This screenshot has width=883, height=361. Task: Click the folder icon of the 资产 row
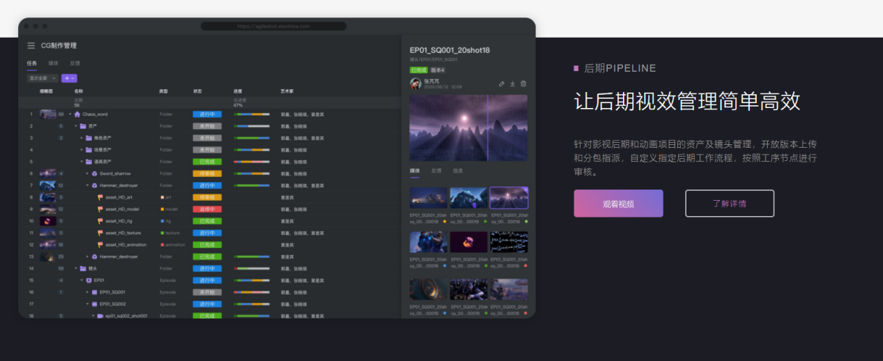pyautogui.click(x=83, y=126)
